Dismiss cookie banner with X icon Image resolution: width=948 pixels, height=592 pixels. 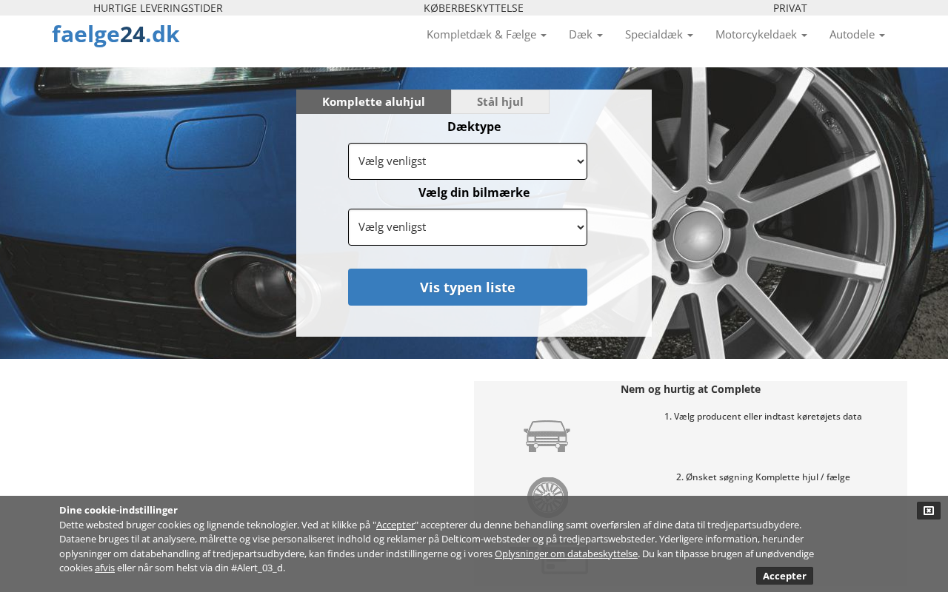928,511
